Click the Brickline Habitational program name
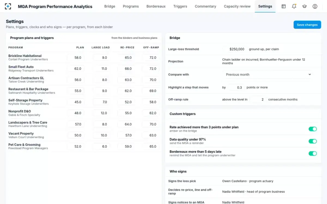Viewport: 327px width, 204px height. [x=25, y=56]
